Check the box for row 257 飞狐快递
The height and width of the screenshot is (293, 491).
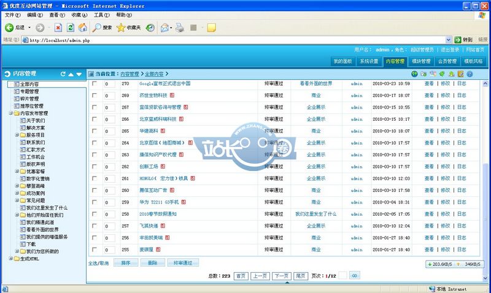tap(95, 226)
